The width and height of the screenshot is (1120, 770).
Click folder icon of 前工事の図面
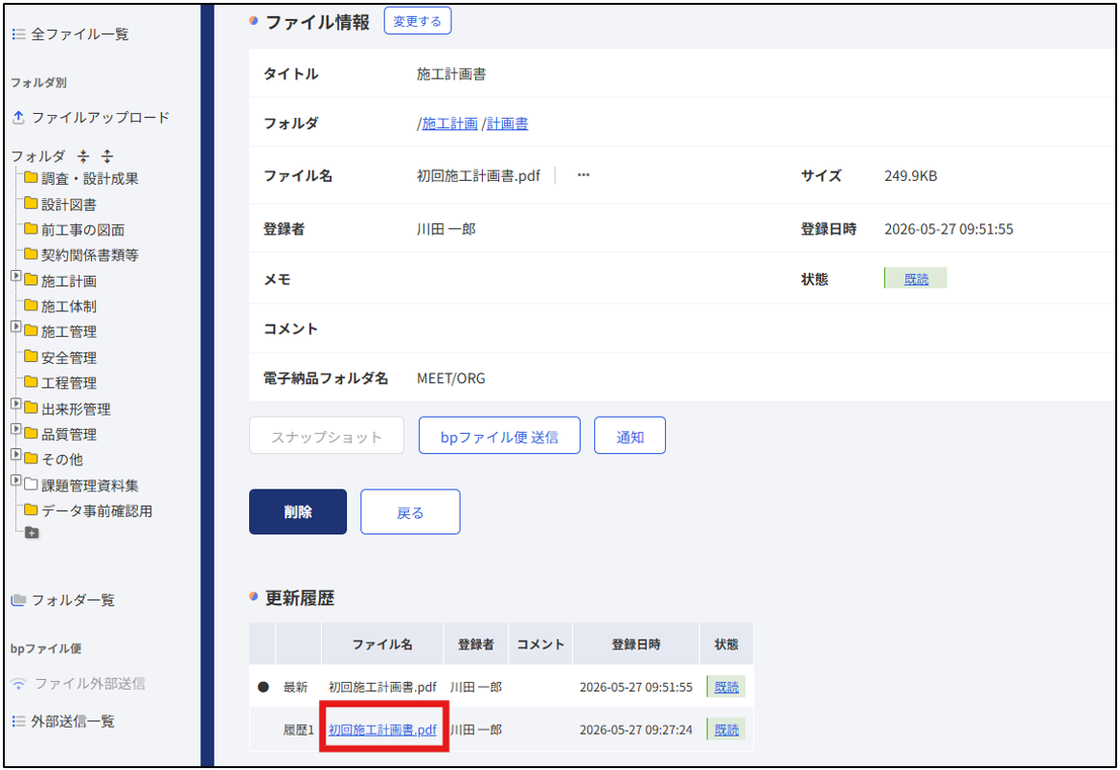click(x=31, y=229)
